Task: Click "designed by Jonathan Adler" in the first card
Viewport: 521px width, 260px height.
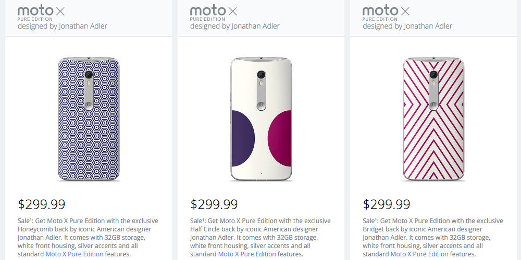Action: click(63, 26)
